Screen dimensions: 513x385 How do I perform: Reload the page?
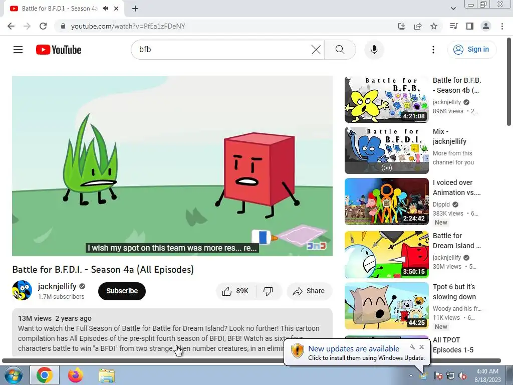click(43, 26)
